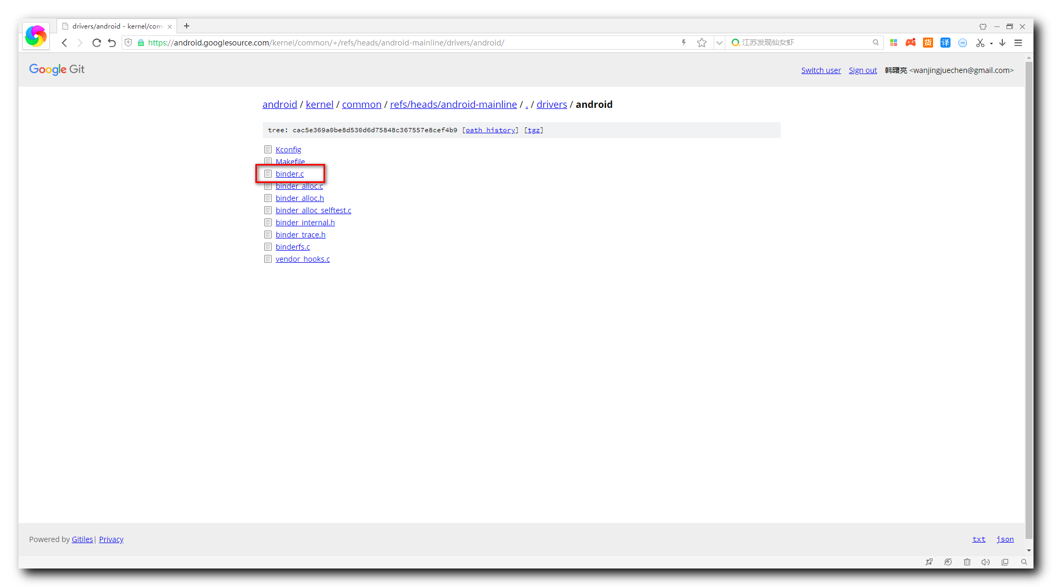
Task: Launch the game center icon
Action: pos(910,43)
